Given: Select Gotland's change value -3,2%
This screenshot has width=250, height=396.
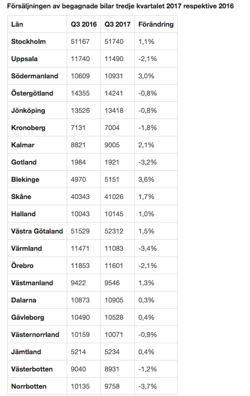Looking at the screenshot, I should (x=147, y=162).
